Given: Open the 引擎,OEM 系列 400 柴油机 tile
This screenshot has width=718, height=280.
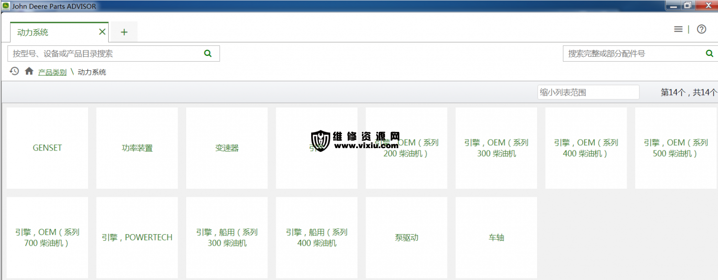Looking at the screenshot, I should pos(586,148).
